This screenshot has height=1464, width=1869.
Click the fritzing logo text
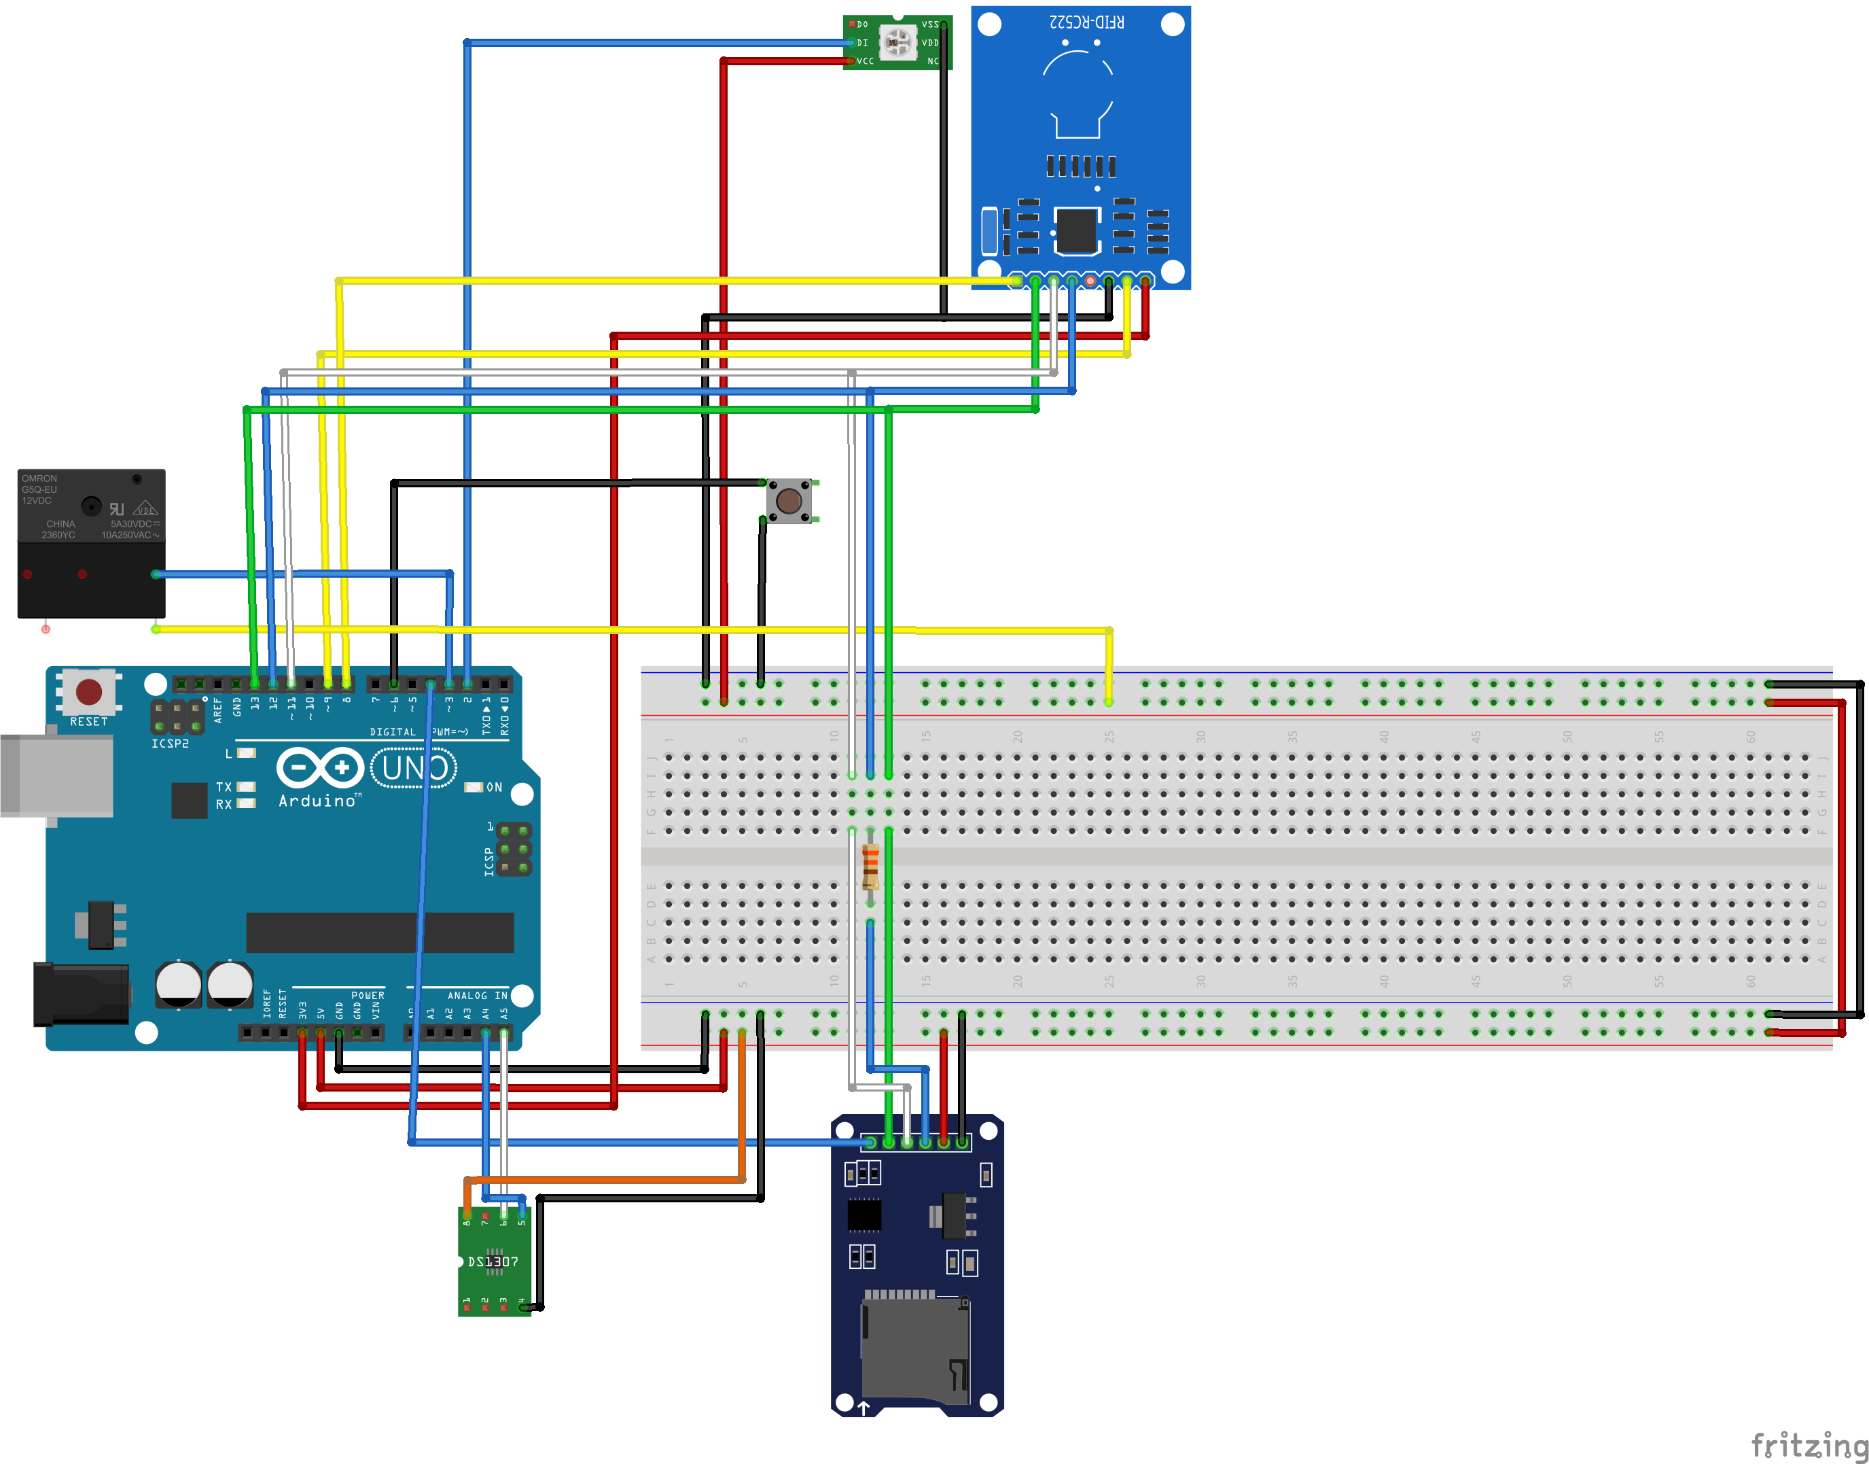1807,1444
